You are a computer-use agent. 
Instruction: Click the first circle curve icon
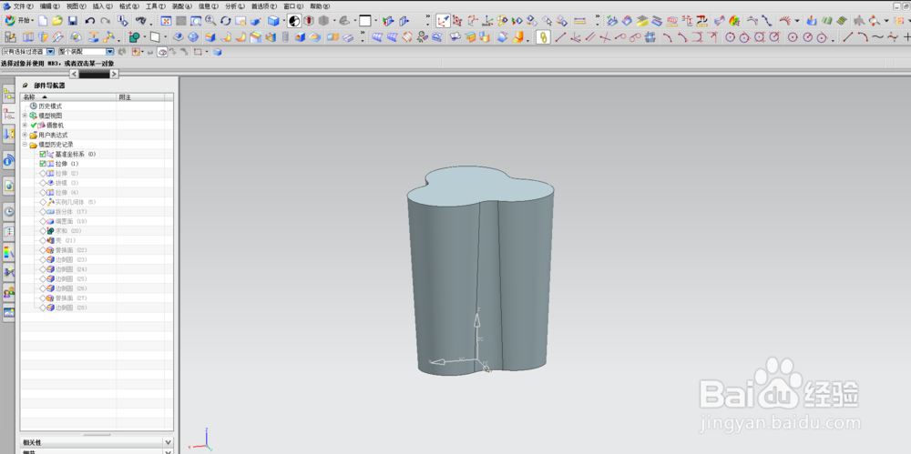[731, 37]
